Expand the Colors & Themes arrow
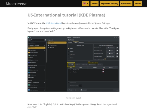Image resolution: width=147 pixels, height=110 pixels. [45, 90]
